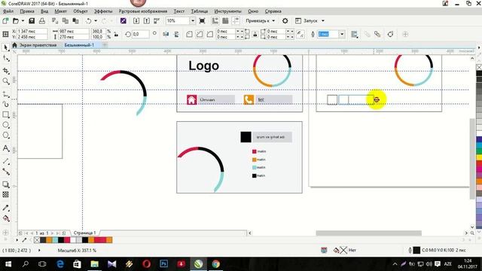The image size is (482, 271).
Task: Open the Правка menu
Action: click(x=27, y=11)
